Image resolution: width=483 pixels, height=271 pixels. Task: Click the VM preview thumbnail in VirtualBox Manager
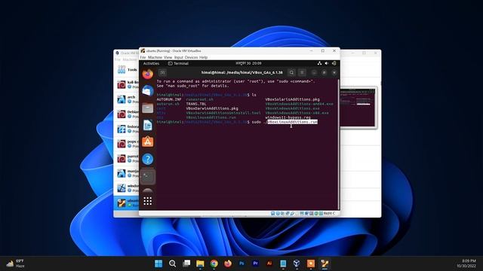(x=358, y=107)
